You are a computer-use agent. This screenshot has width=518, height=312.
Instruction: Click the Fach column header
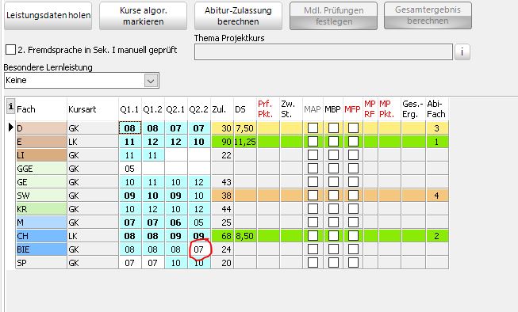coord(41,109)
